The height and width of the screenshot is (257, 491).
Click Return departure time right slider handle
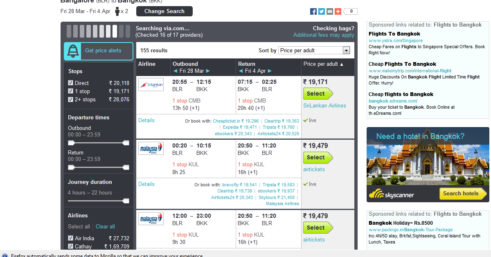tap(126, 168)
